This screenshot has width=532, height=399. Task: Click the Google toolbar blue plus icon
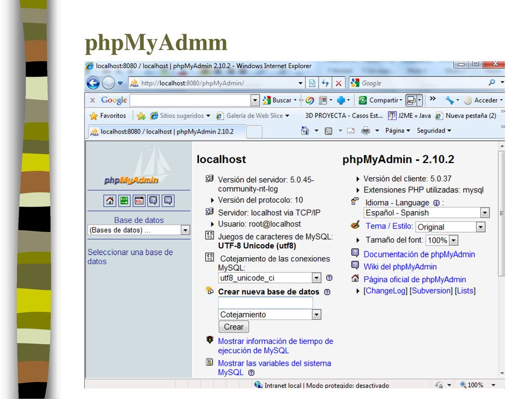click(x=341, y=100)
